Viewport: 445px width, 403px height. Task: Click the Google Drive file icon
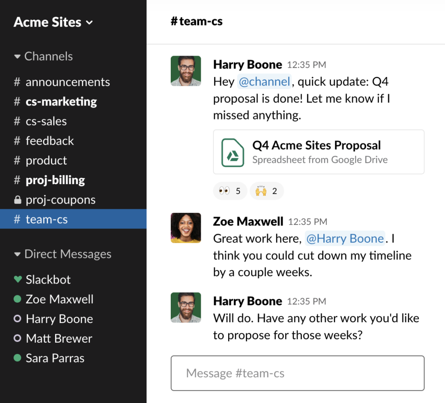tap(233, 152)
